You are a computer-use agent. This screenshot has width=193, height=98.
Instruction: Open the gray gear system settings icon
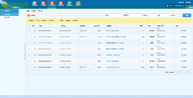coord(34,3)
